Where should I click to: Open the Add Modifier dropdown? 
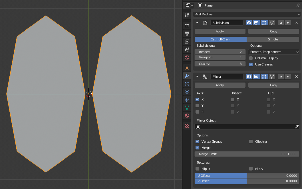[247, 14]
